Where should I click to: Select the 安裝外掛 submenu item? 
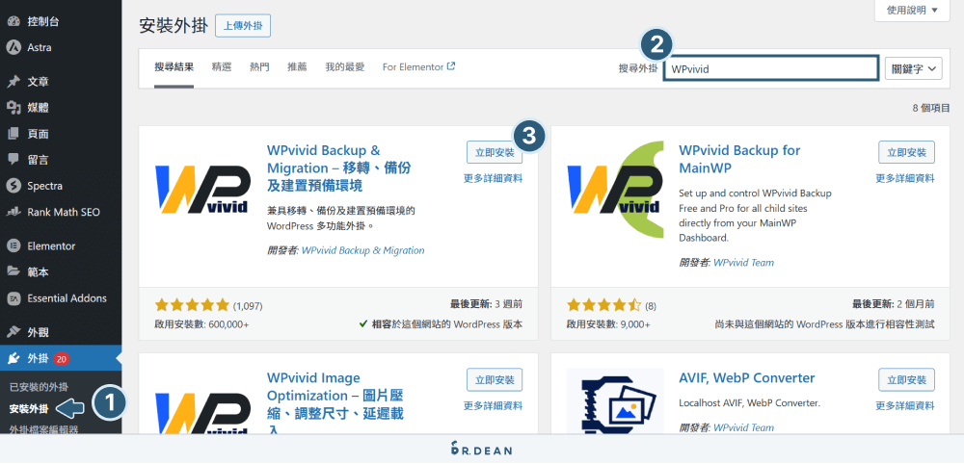pyautogui.click(x=29, y=408)
